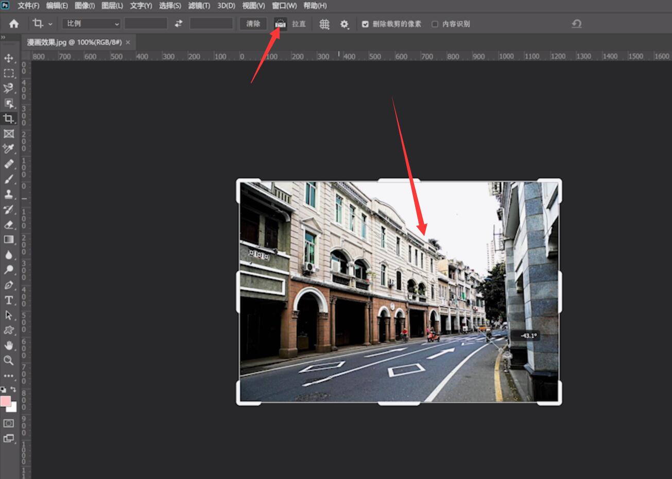672x479 pixels.
Task: Open the 文件(F) menu
Action: (28, 6)
